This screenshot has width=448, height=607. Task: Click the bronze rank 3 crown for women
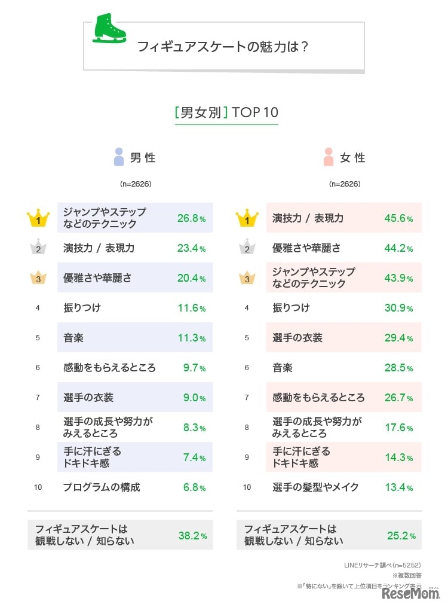(x=247, y=277)
